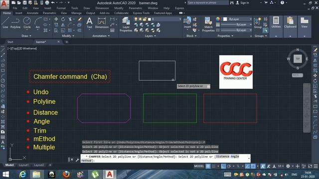This screenshot has width=319, height=179.
Task: Open the object color ByLayer dropdown
Action: click(237, 19)
